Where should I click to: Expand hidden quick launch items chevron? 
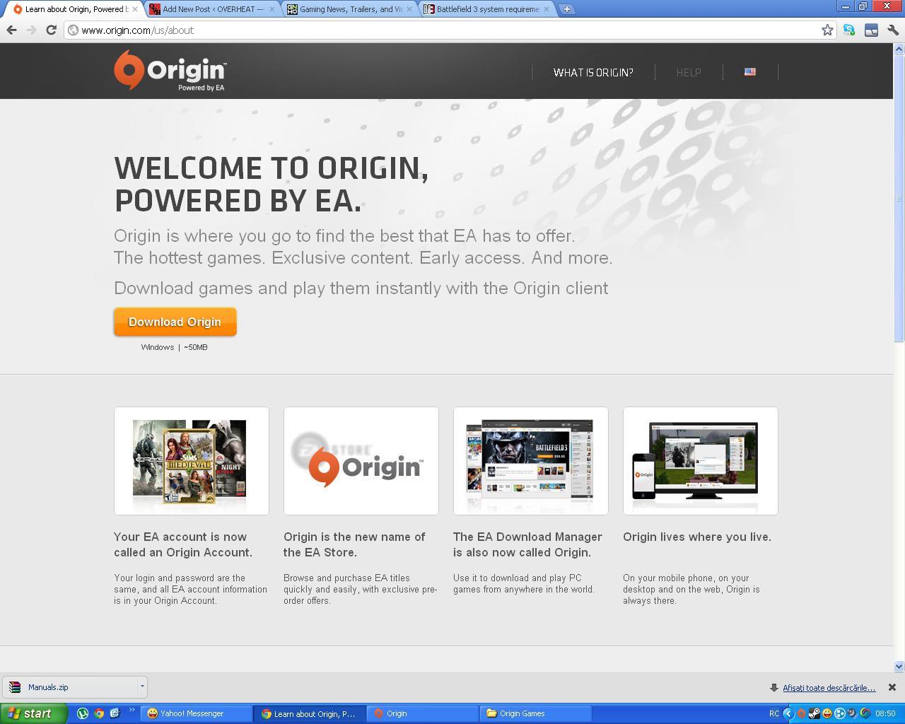point(132,711)
